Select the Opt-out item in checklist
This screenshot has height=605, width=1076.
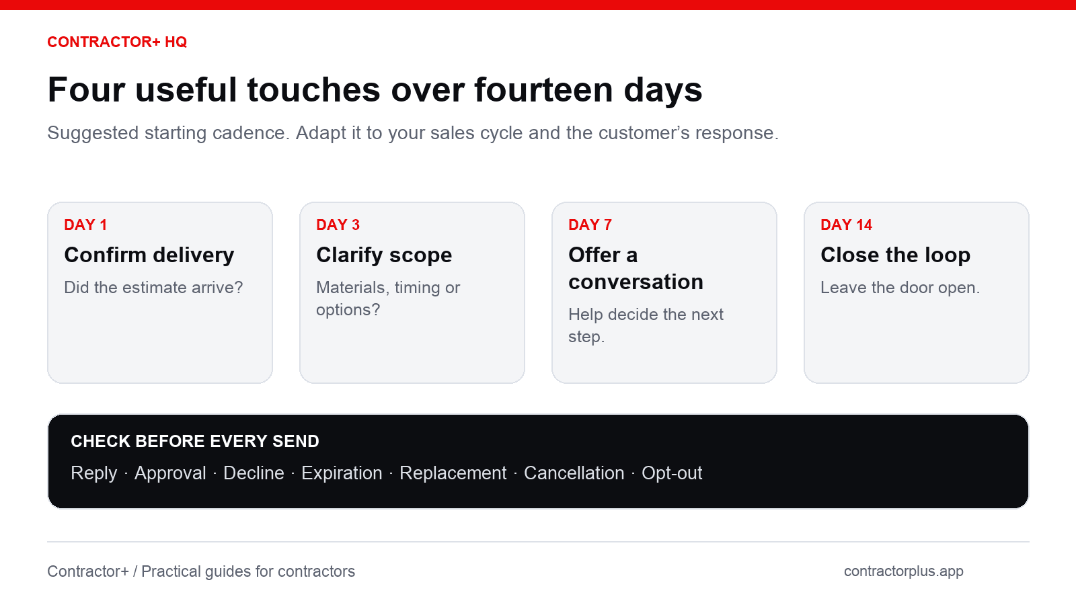click(x=672, y=473)
